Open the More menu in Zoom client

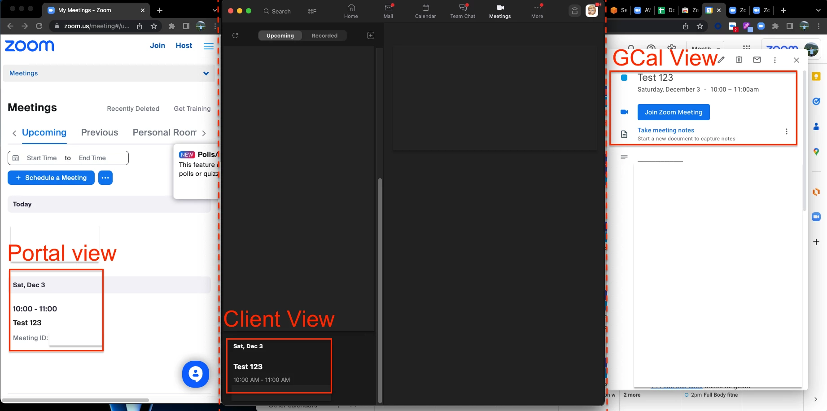click(537, 11)
